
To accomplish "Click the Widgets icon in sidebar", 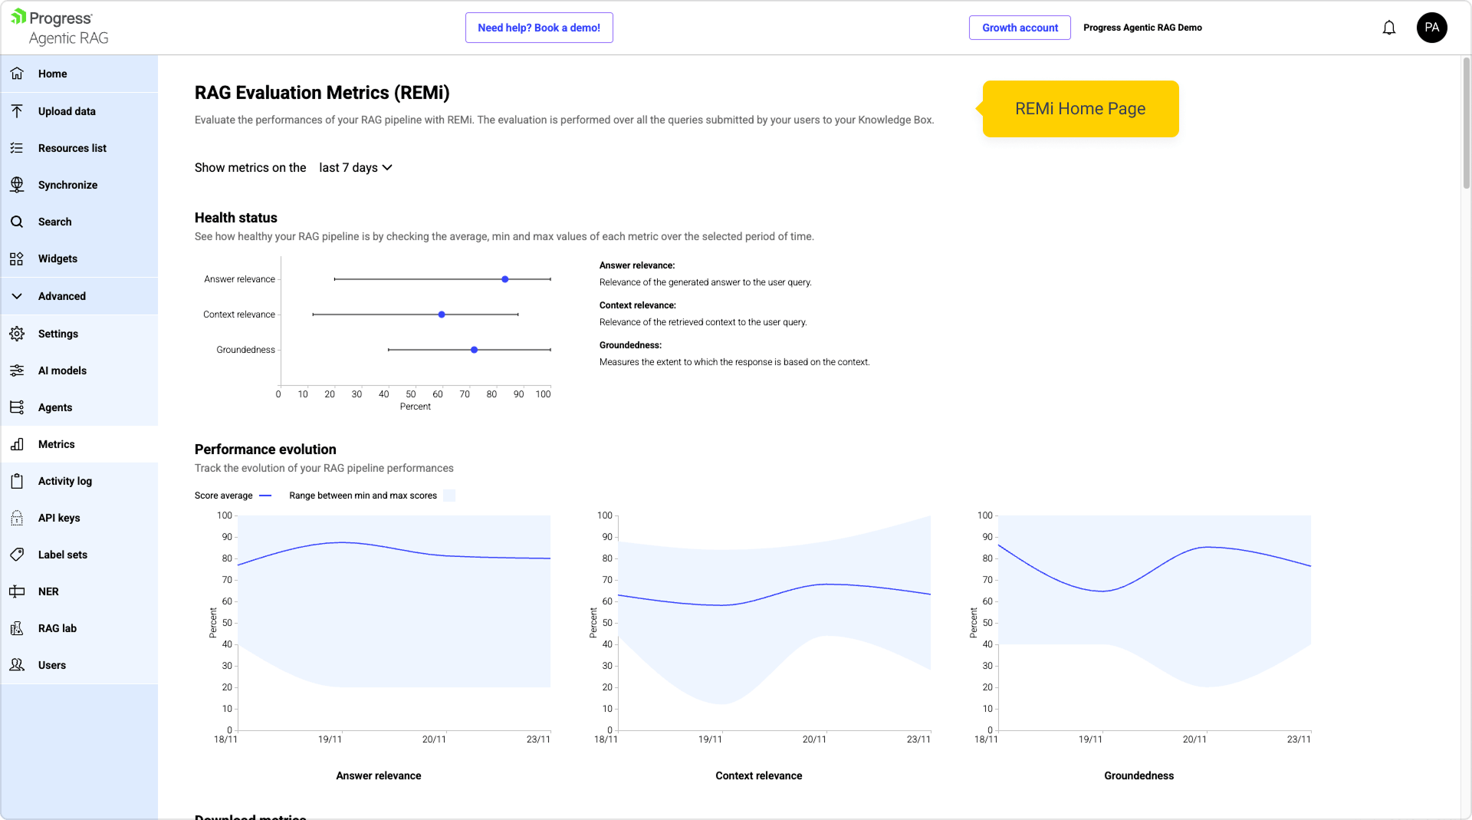I will click(17, 259).
